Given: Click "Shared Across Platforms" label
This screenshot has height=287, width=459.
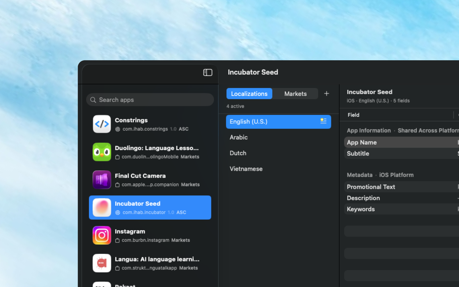Looking at the screenshot, I should [428, 131].
